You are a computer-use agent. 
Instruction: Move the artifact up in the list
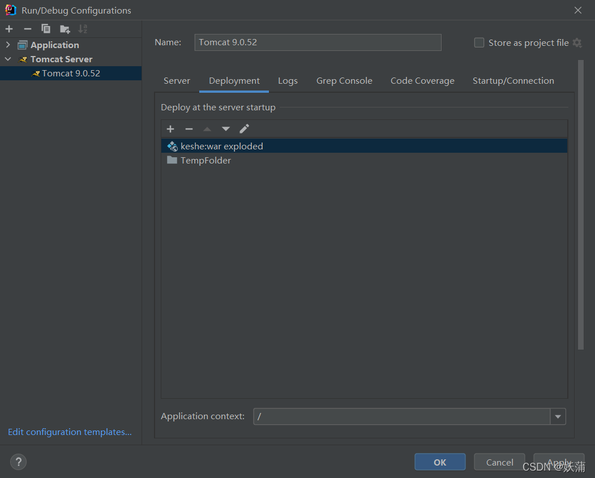click(207, 129)
